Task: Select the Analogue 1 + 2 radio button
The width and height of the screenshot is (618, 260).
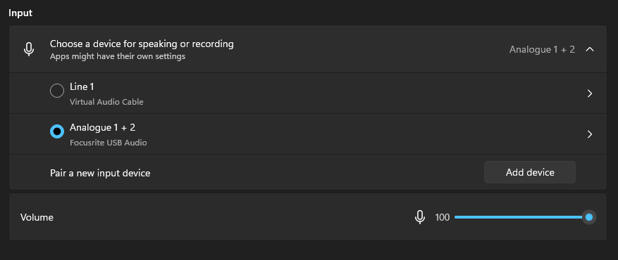Action: coord(57,131)
